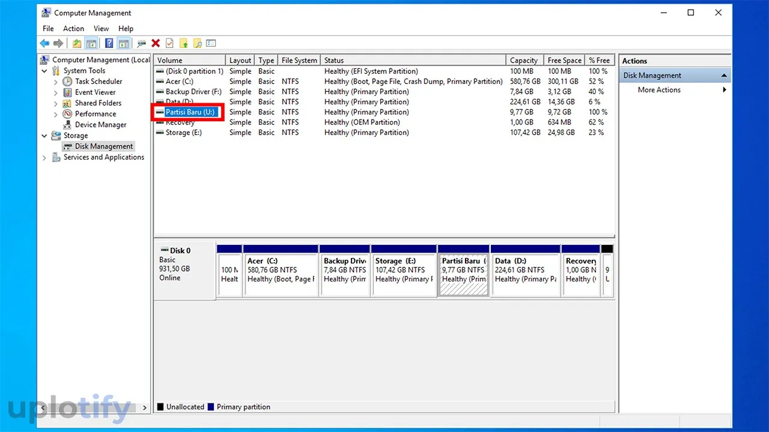
Task: Sort by the % Free column header
Action: point(599,60)
